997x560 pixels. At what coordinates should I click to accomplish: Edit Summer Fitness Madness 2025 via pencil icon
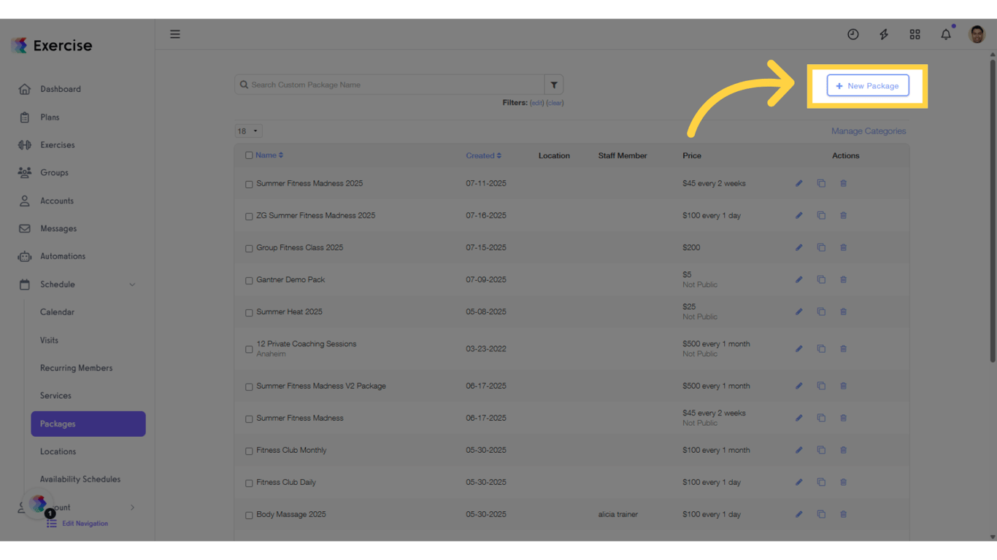coord(798,183)
